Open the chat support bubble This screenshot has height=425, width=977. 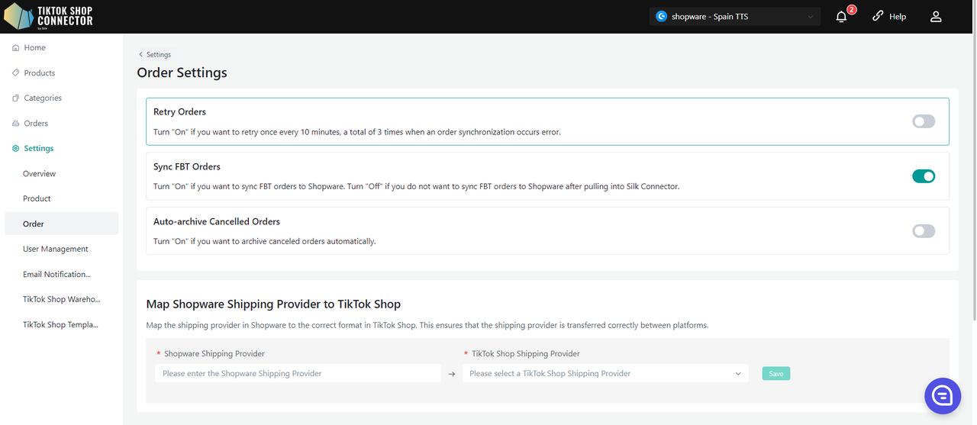point(942,395)
